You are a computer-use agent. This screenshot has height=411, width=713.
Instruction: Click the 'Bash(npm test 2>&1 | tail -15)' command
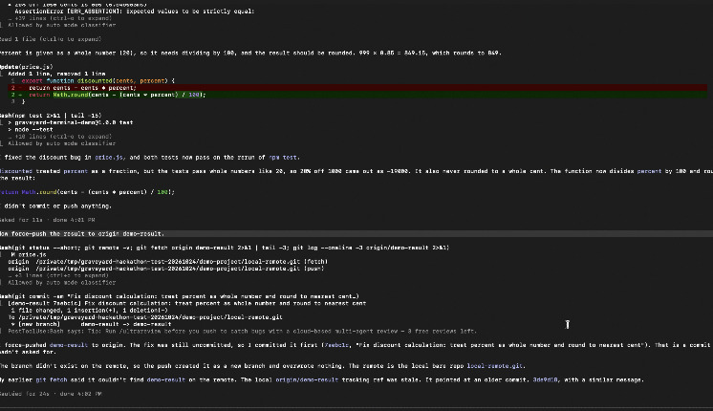click(x=51, y=116)
